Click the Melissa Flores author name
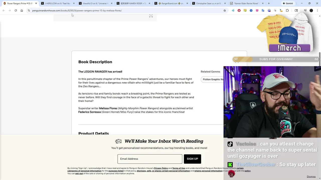Viewport: 321px width, 180px height. 108,108
